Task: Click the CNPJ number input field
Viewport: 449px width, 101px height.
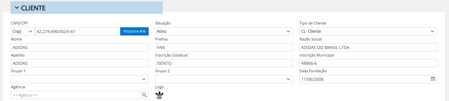Action: pos(77,31)
